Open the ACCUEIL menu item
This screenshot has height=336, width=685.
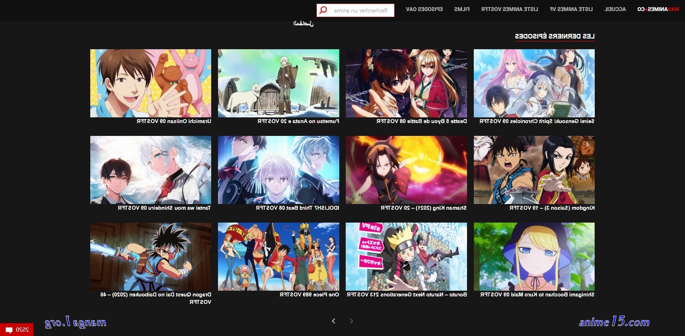pos(615,9)
